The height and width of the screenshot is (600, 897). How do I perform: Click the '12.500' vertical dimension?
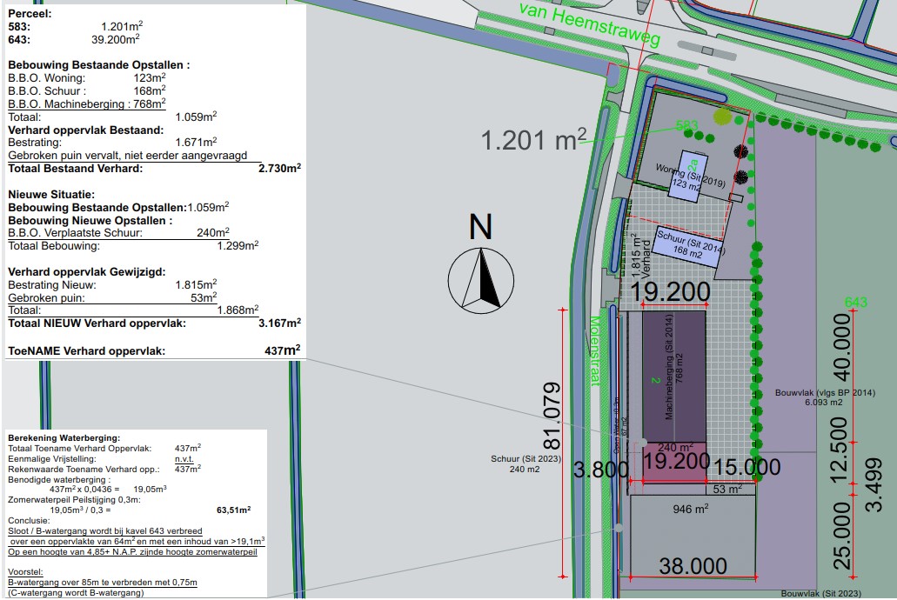point(839,450)
